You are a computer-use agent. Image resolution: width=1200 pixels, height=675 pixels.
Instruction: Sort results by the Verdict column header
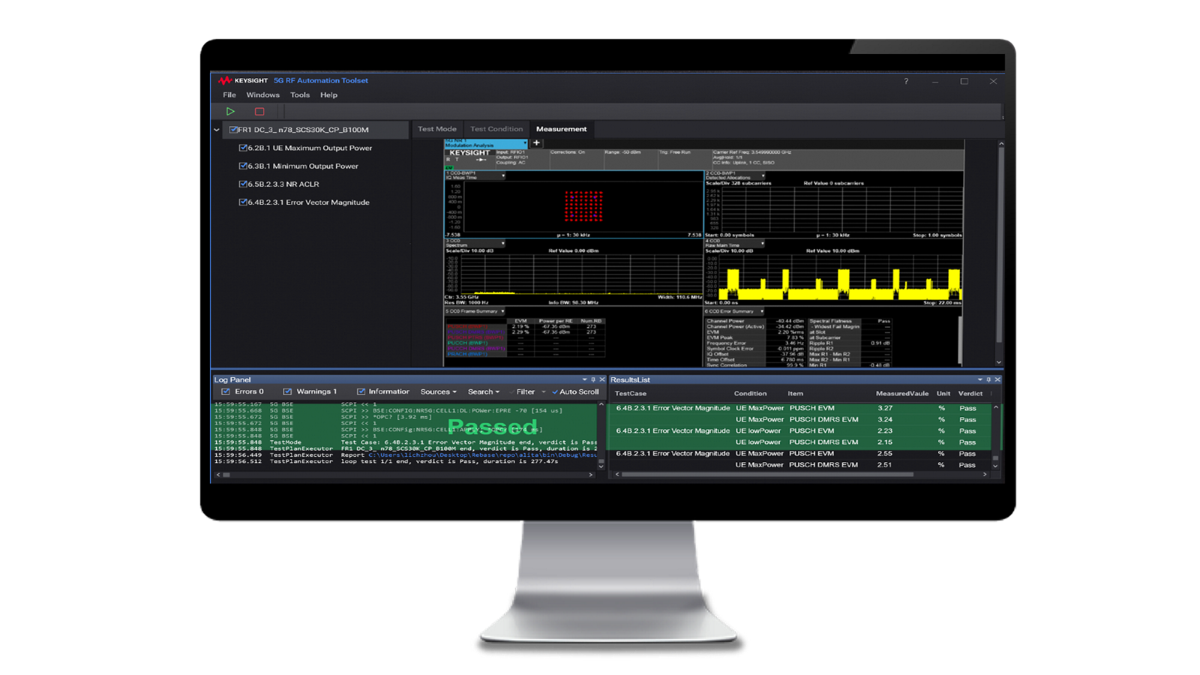click(x=970, y=393)
